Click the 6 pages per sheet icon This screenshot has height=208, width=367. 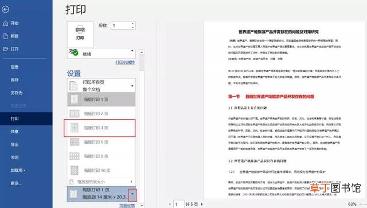click(x=75, y=142)
